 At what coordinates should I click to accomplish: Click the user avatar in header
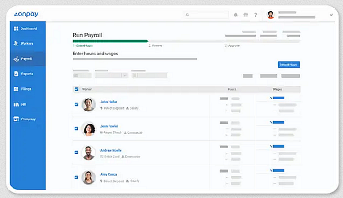(271, 15)
